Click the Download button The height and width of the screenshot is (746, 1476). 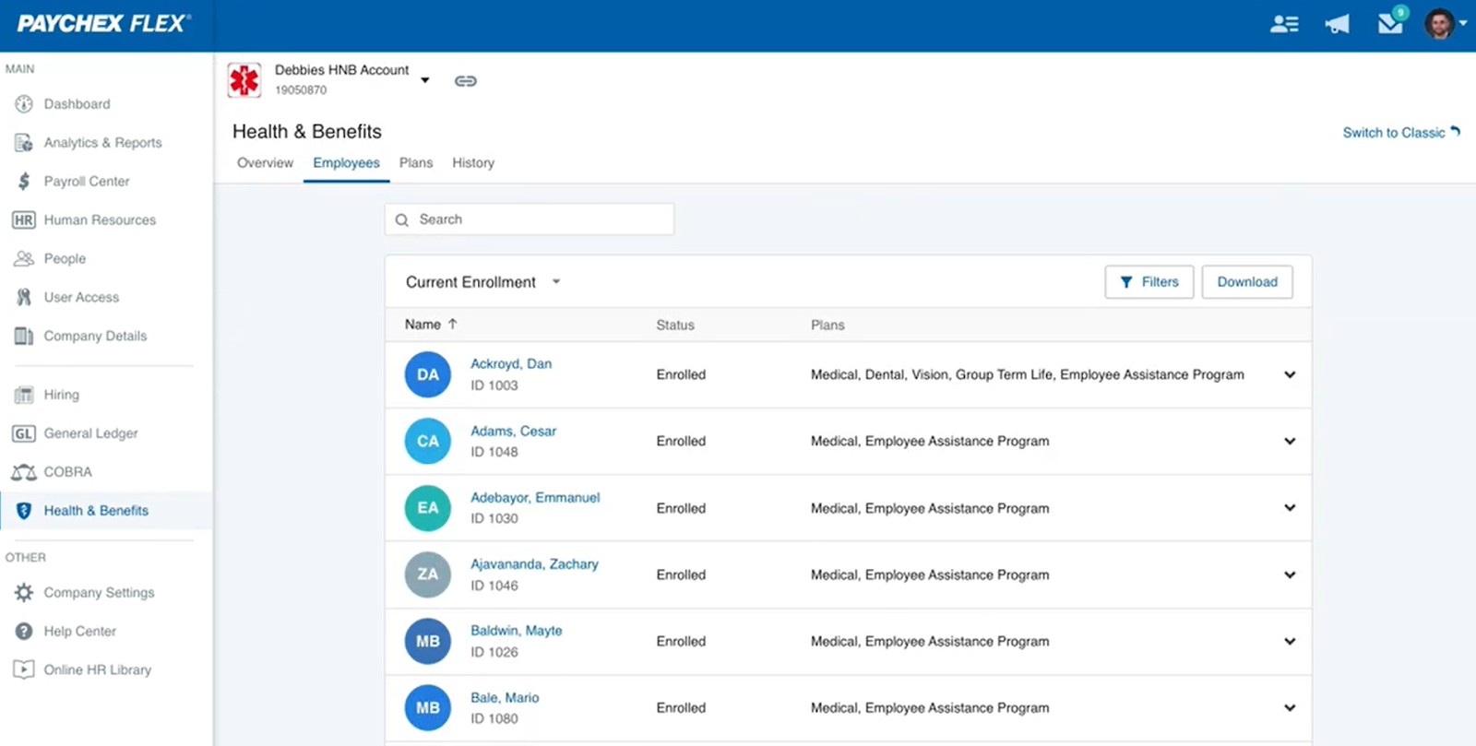click(1246, 282)
